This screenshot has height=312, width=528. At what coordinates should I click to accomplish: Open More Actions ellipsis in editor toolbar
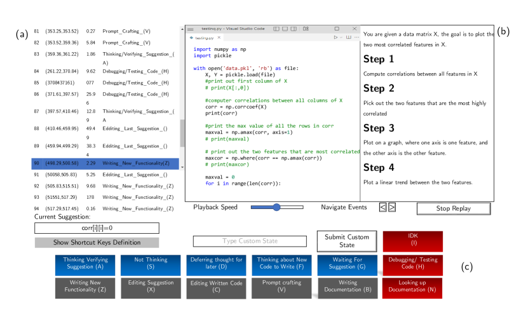click(x=356, y=37)
